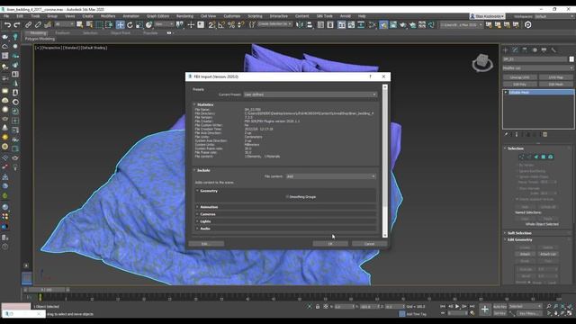Click the large Set Key plus button
Viewport: 576px width, 324px height.
click(485, 310)
